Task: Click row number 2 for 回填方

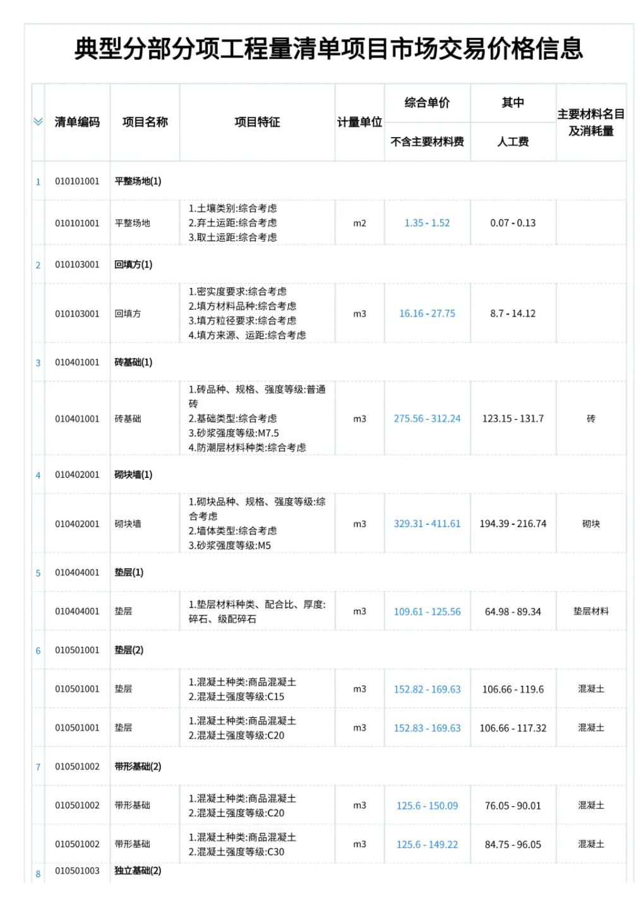Action: [x=38, y=265]
